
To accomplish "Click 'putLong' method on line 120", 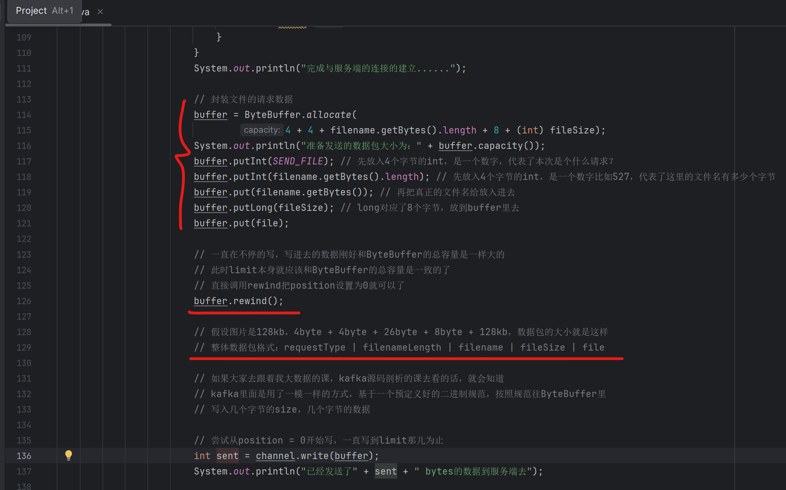I will click(253, 208).
